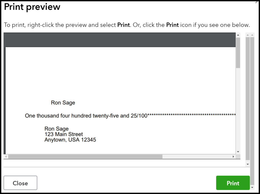Click the Print preview dialog title
The height and width of the screenshot is (194, 260).
(x=32, y=7)
